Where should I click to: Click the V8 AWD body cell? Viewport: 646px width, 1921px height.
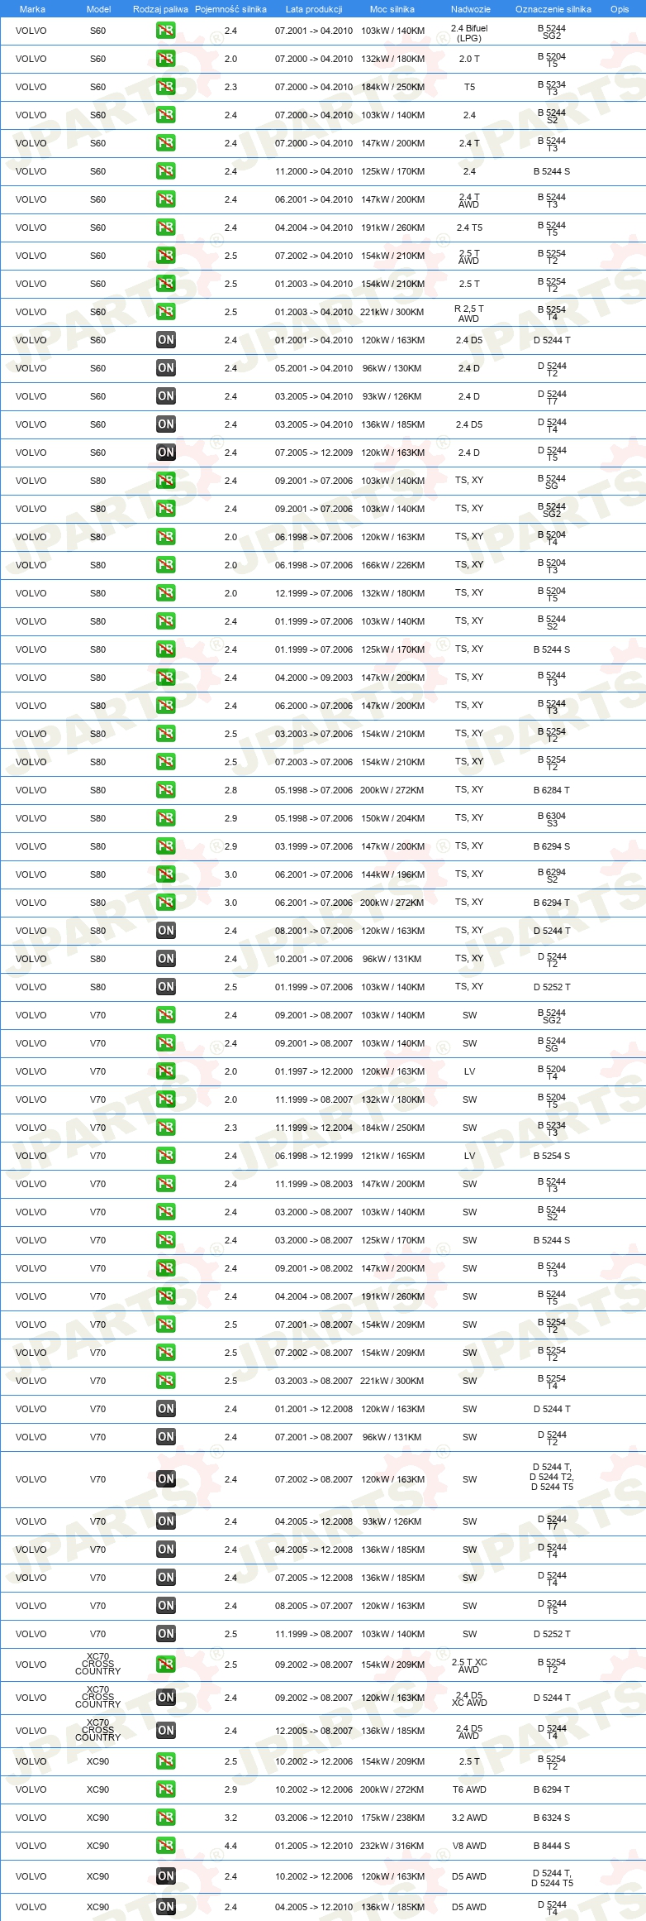[x=469, y=1846]
